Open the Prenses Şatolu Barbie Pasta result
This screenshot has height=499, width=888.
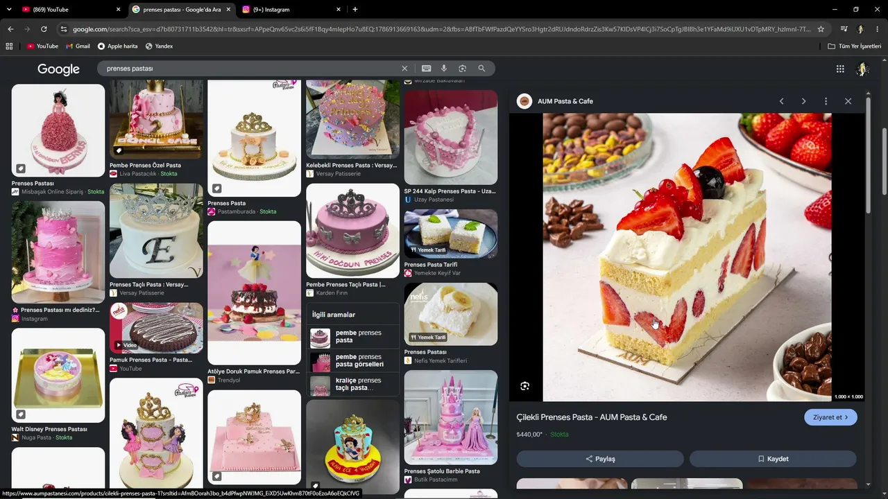pos(451,417)
